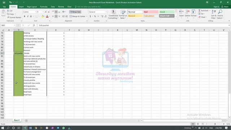The height and width of the screenshot is (130, 231).
Task: Click AutoSum
Action: coord(203,10)
